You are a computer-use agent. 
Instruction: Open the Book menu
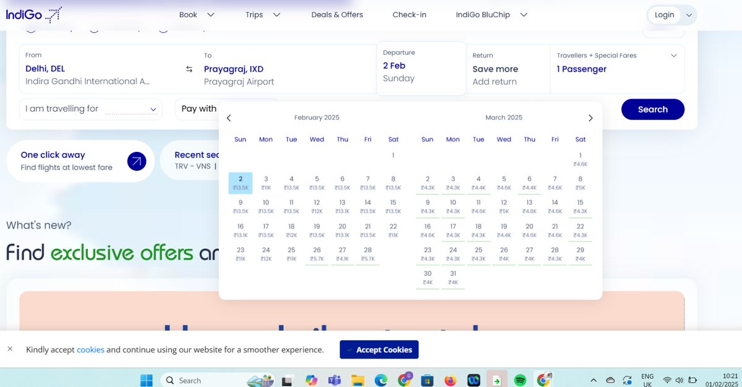click(197, 15)
